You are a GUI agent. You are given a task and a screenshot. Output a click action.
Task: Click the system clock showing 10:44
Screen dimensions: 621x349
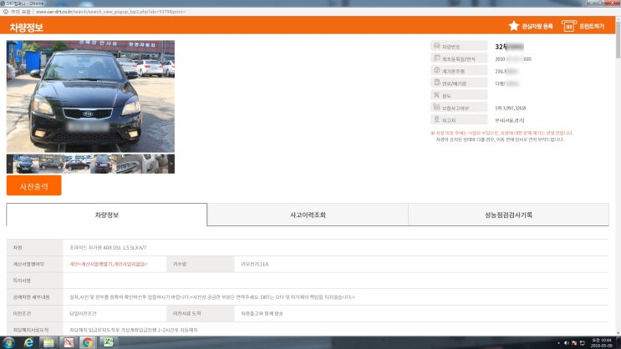[x=601, y=342]
